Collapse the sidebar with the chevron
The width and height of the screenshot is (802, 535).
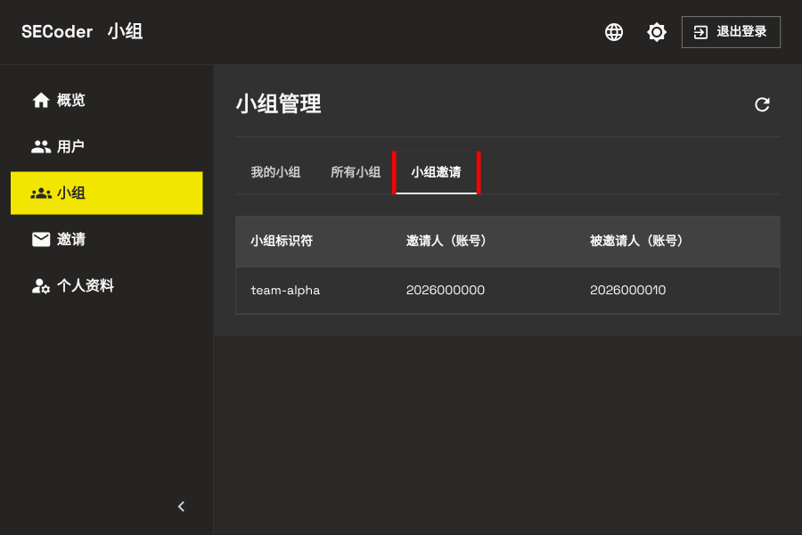click(x=181, y=506)
